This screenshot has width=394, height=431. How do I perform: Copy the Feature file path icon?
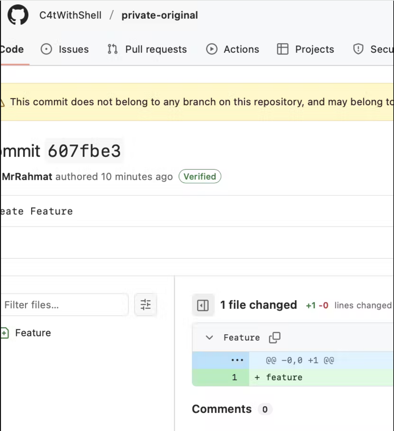click(x=274, y=338)
